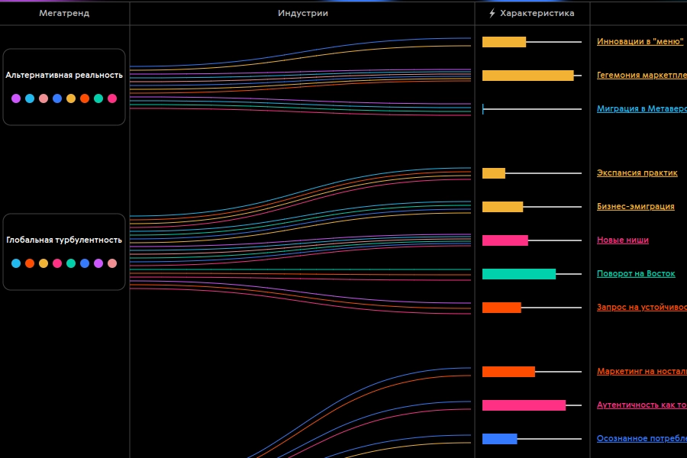
Task: Follow the Аутентичность как товар link
Action: [642, 405]
